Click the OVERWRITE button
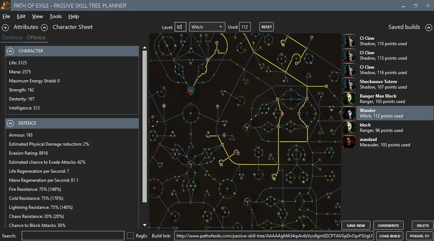434x241 pixels. point(388,225)
